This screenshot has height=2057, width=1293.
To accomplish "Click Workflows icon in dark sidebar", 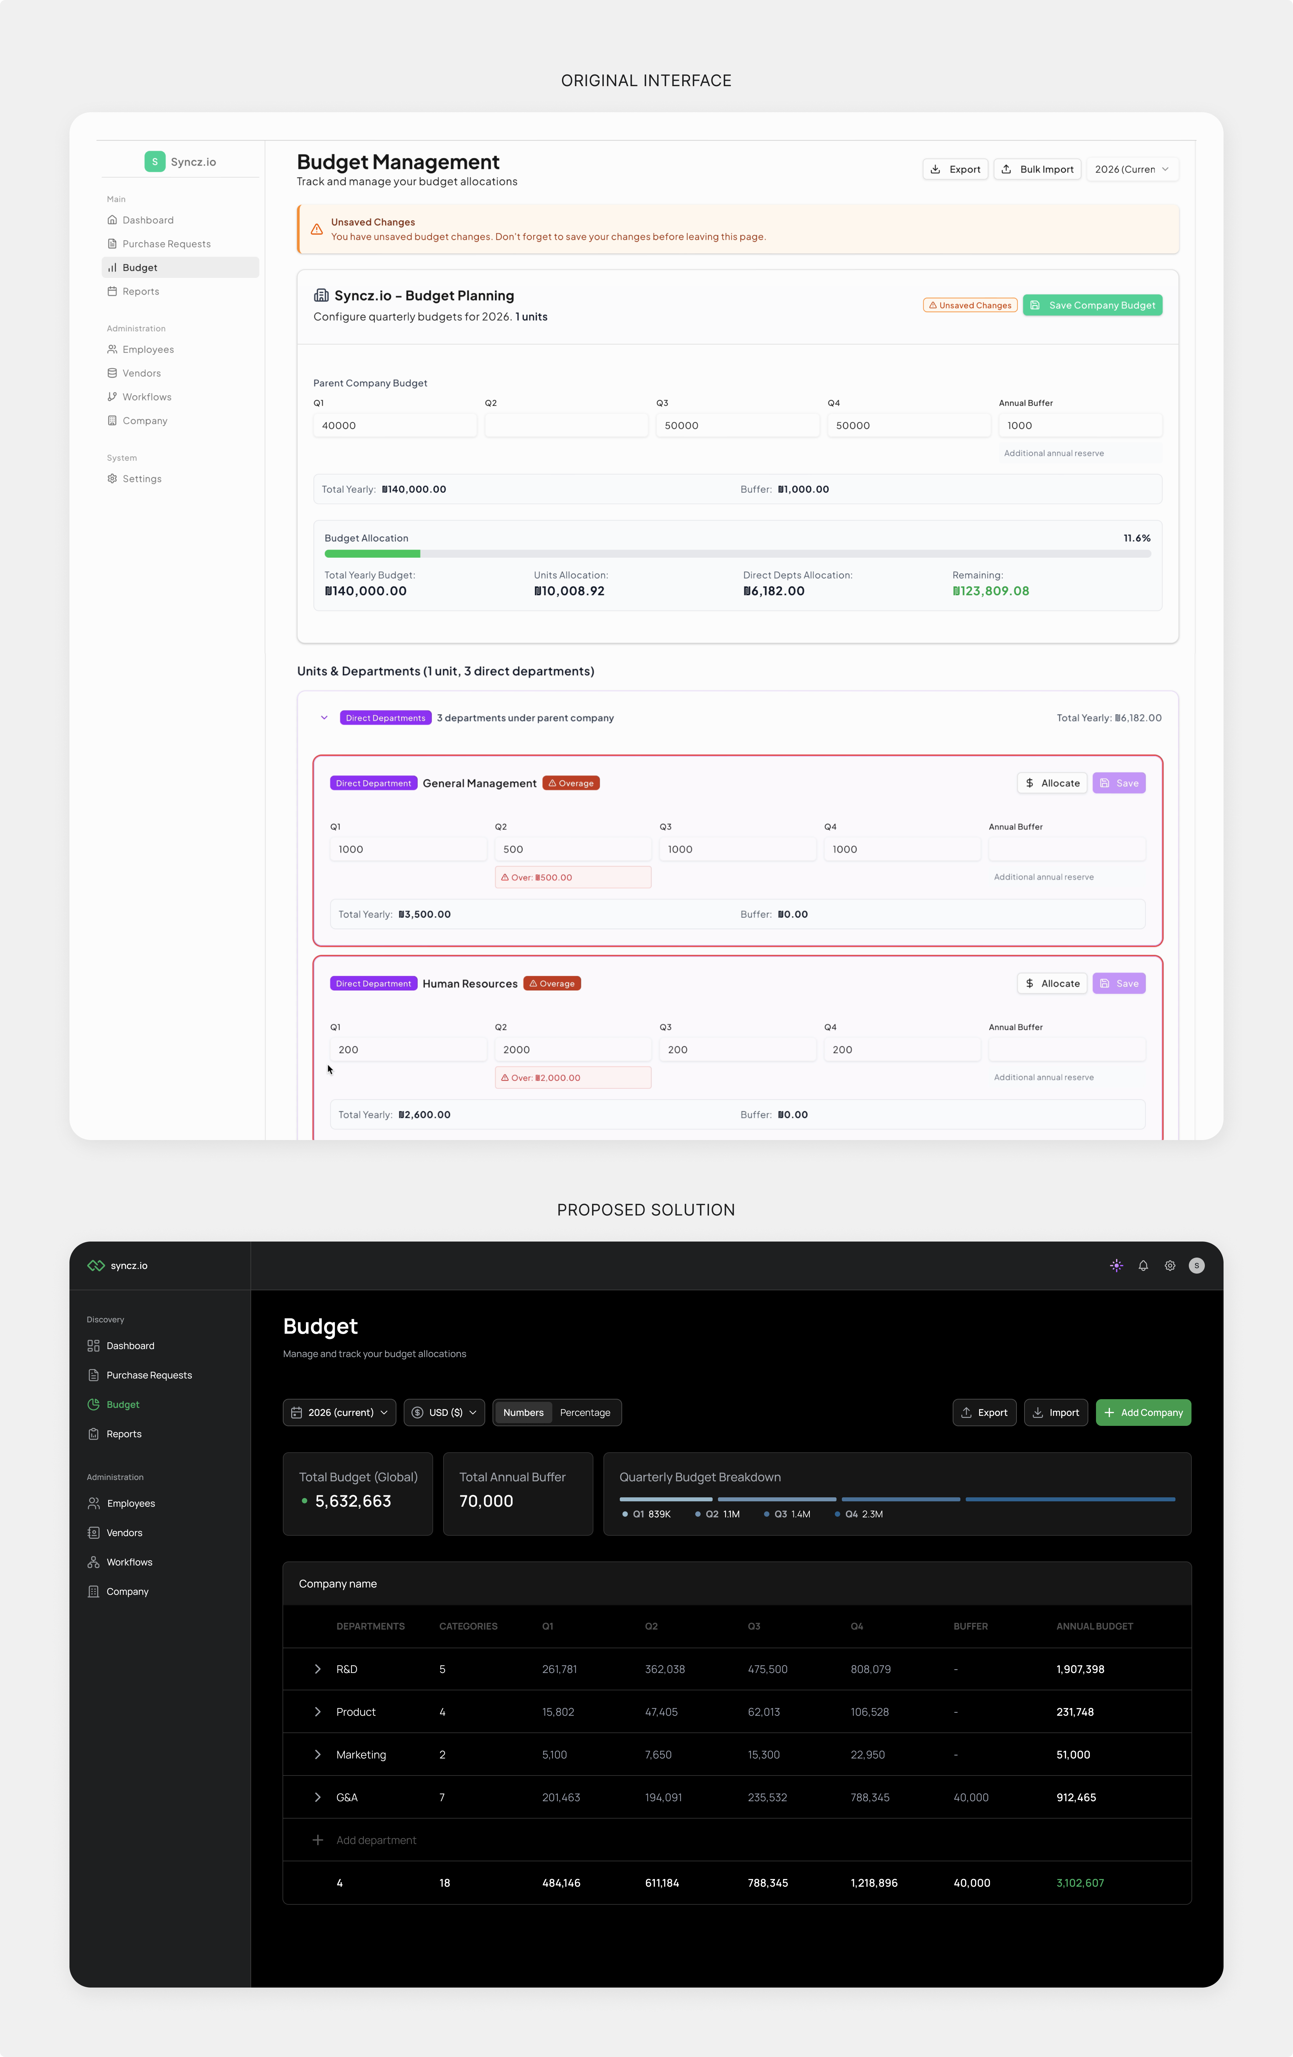I will click(93, 1562).
